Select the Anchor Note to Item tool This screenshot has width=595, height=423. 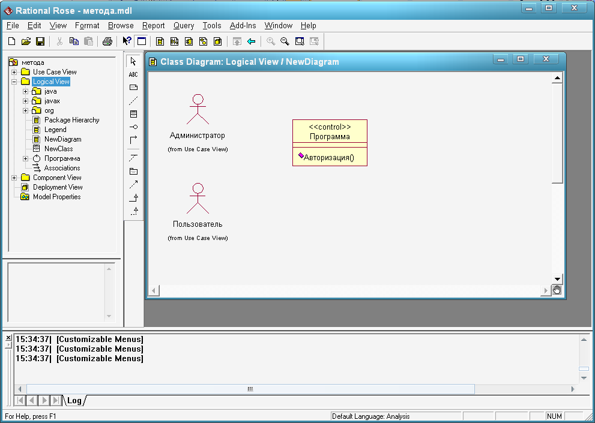click(133, 101)
